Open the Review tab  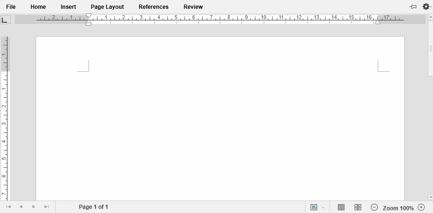tap(193, 7)
